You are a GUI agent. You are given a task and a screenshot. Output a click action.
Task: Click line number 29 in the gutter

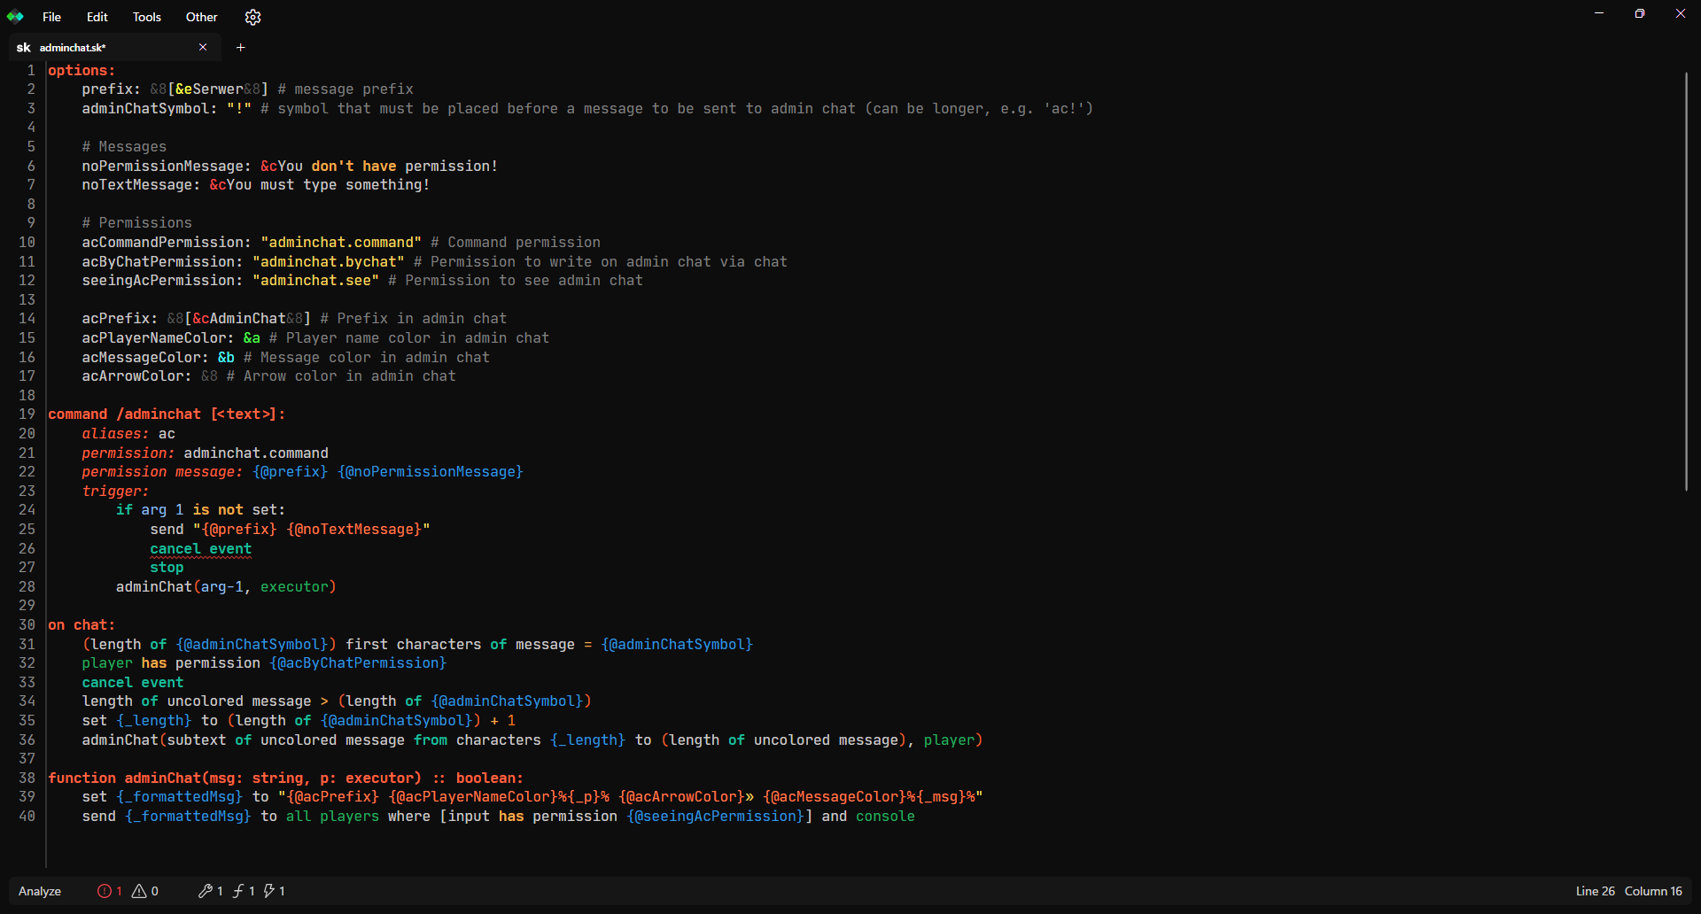pos(27,606)
